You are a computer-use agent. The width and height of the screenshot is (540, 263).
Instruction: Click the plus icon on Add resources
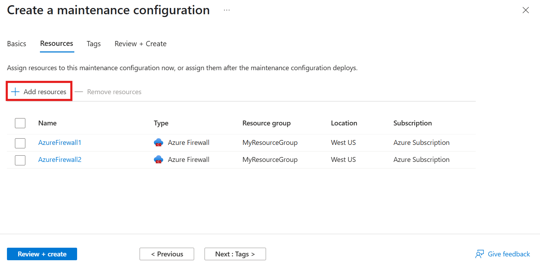15,91
